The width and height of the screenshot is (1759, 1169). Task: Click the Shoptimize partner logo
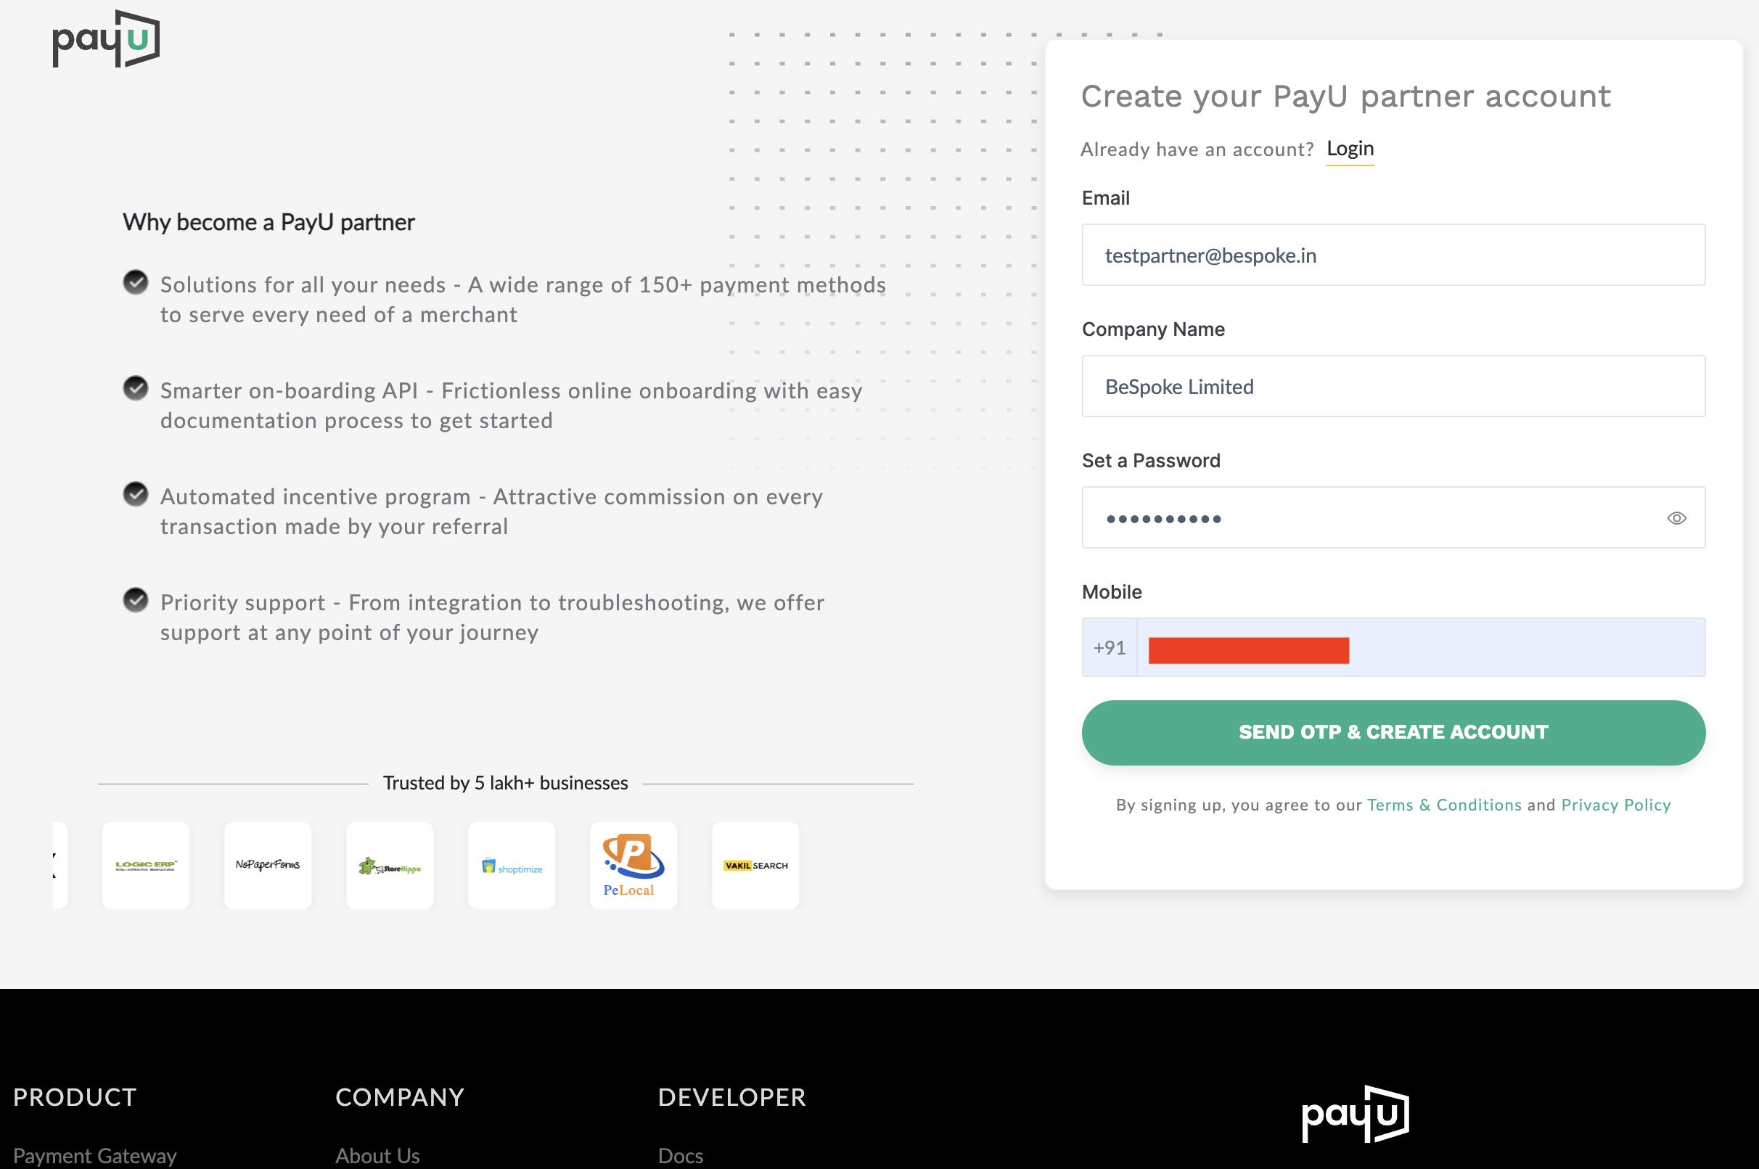[x=512, y=865]
